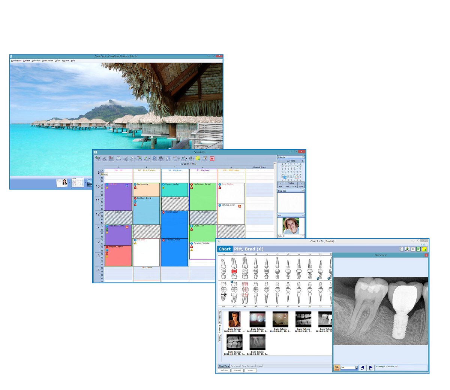
Task: Click the View icon in Quick view
Action: (x=337, y=368)
